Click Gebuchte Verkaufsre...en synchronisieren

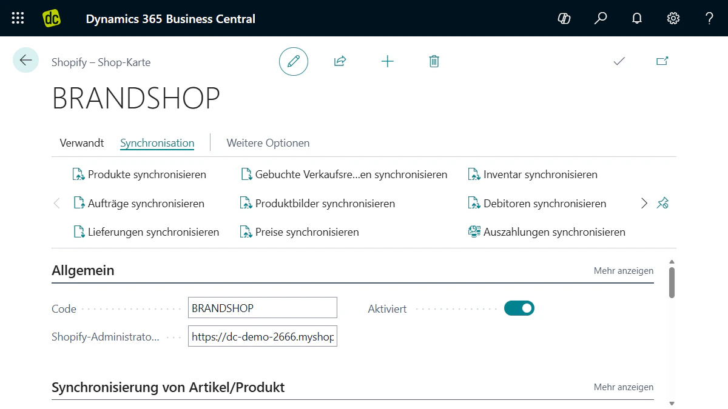click(x=343, y=175)
